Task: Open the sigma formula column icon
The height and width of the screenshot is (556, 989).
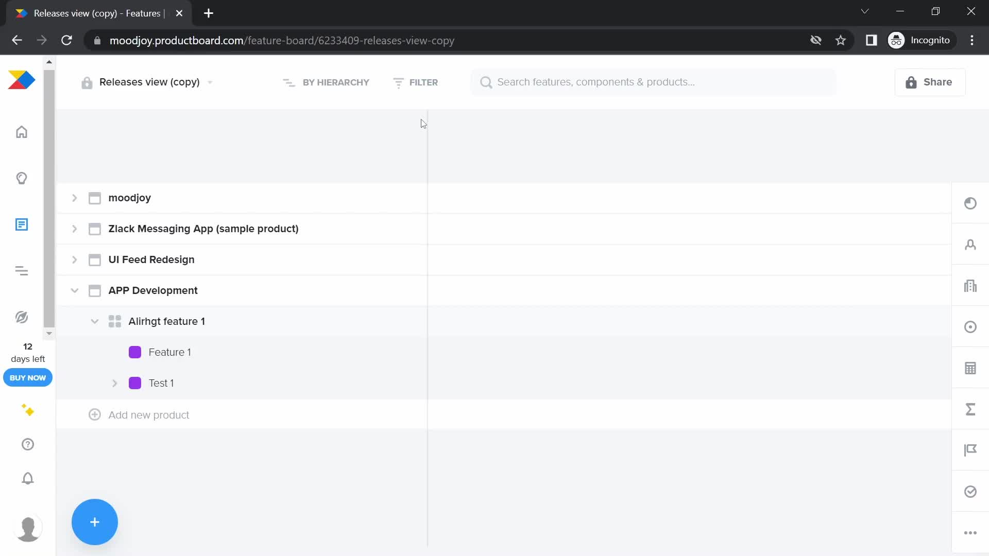Action: [970, 409]
